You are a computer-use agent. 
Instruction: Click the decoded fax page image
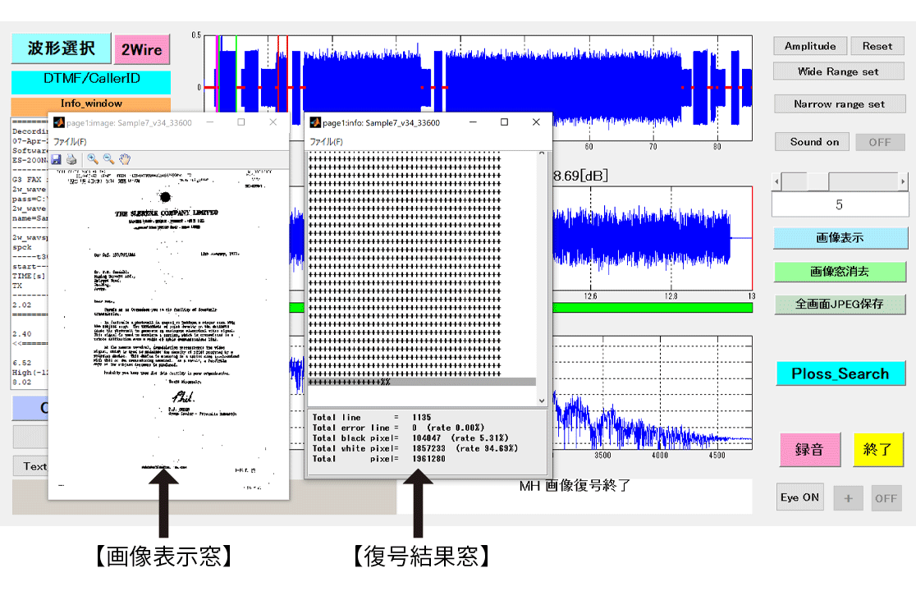(x=168, y=333)
